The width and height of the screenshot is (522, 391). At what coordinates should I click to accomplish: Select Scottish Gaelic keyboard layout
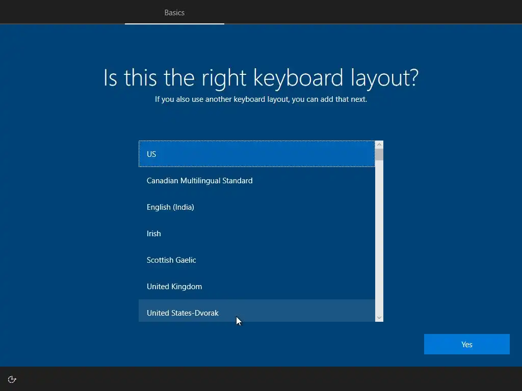coord(257,260)
